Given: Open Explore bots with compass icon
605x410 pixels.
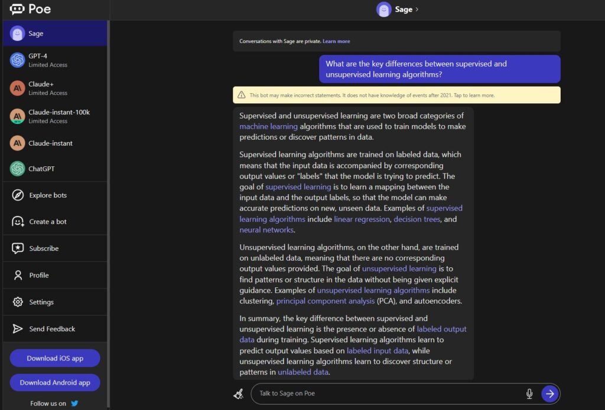Looking at the screenshot, I should coord(18,195).
